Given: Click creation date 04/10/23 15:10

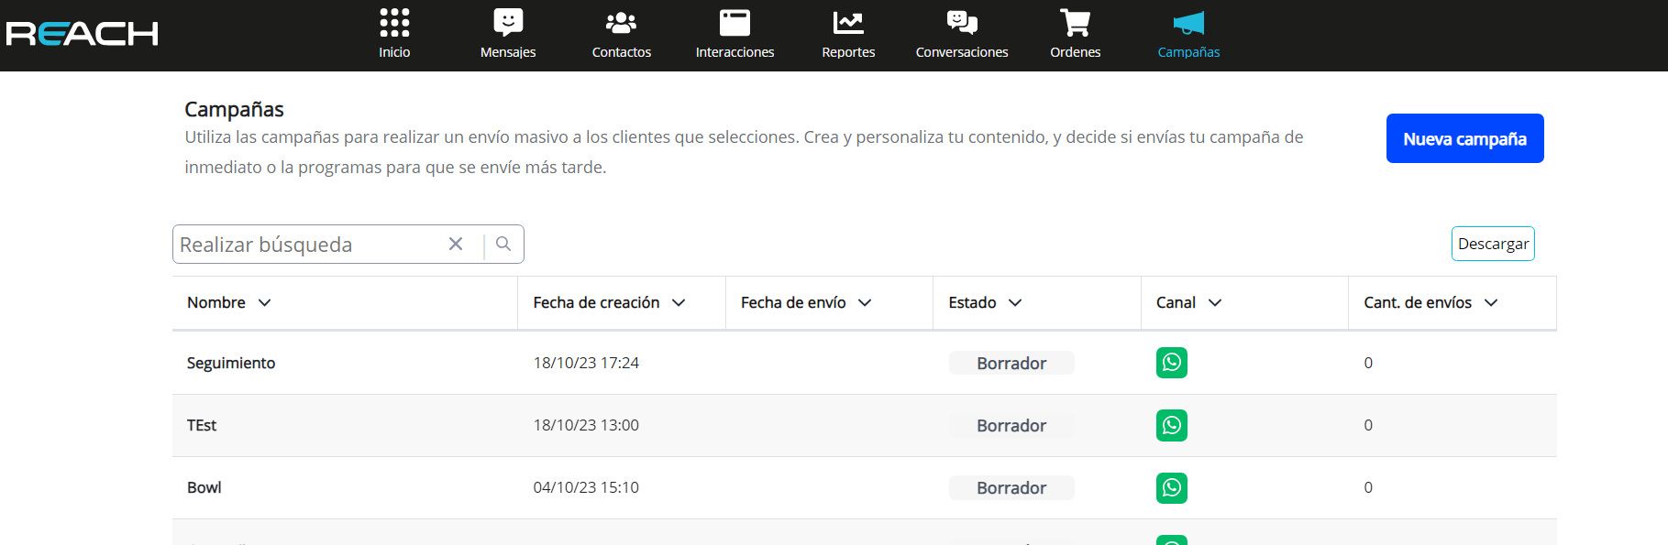Looking at the screenshot, I should (x=586, y=487).
